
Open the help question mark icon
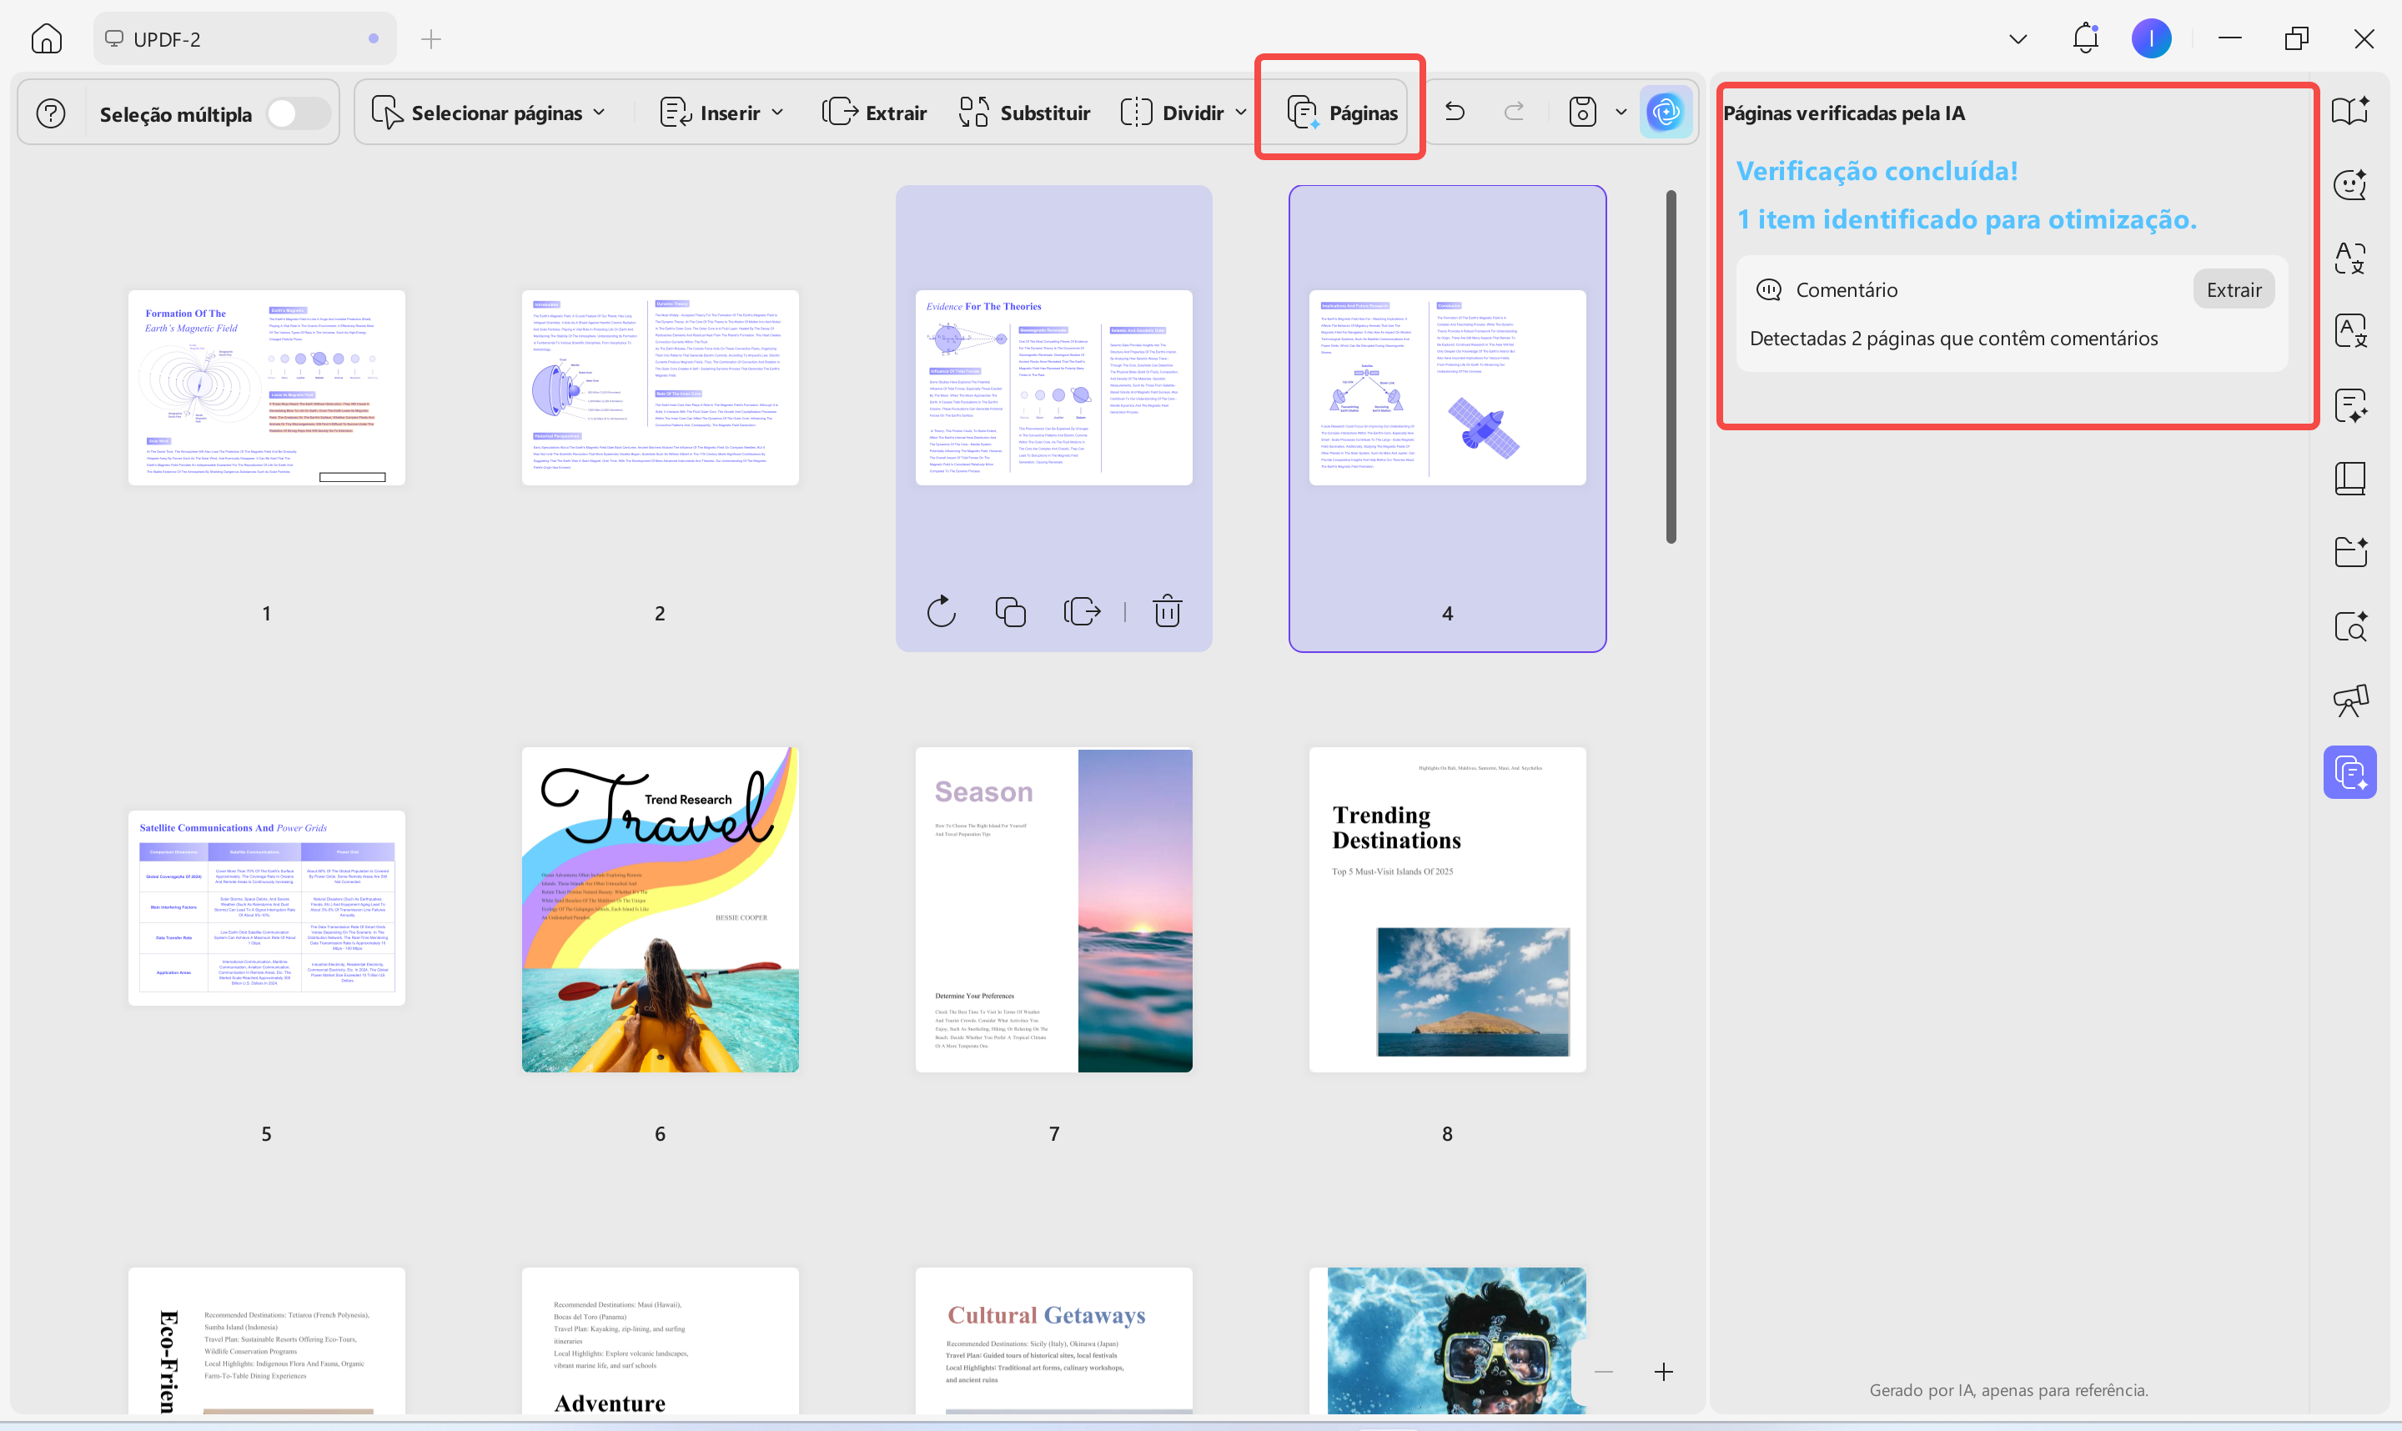click(x=51, y=113)
